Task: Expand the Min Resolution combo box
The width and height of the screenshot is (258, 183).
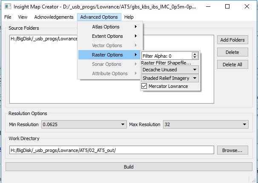Action: coord(83,124)
